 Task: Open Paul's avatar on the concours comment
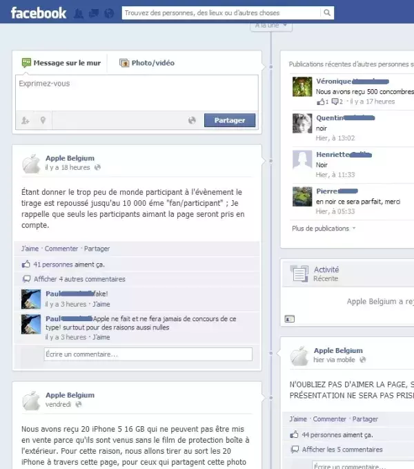tap(31, 324)
